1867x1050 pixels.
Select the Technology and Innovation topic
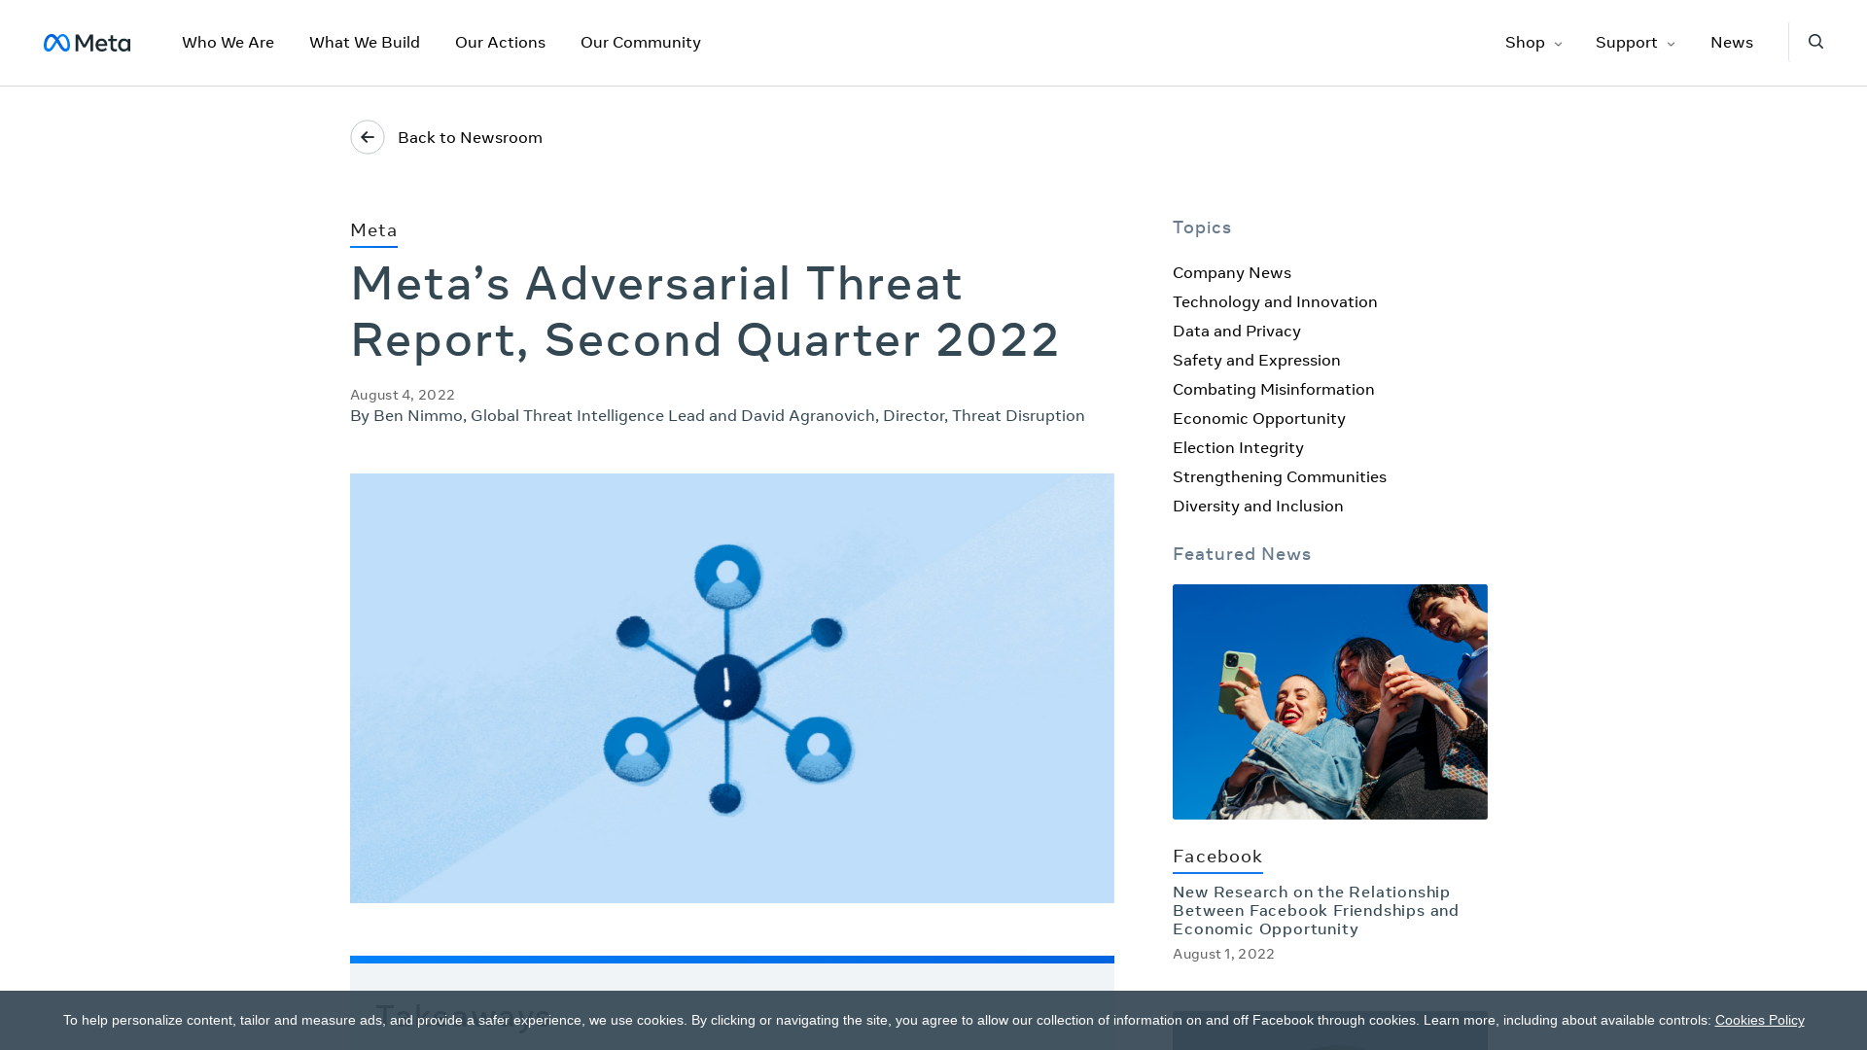[x=1274, y=302]
